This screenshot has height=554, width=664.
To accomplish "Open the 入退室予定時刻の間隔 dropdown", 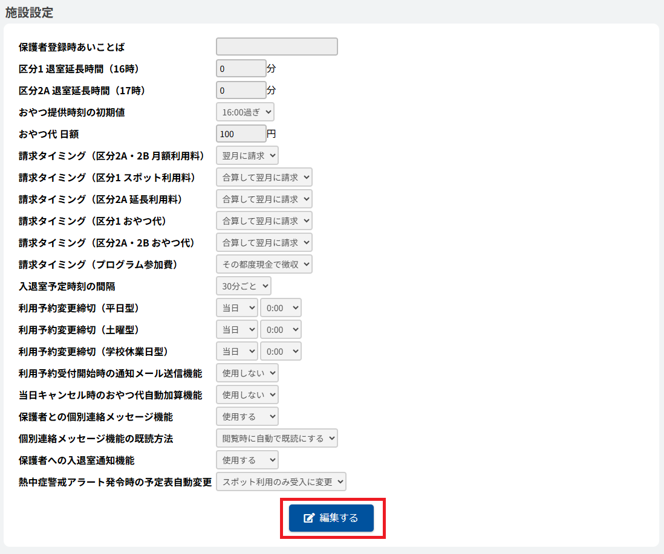I will (243, 286).
